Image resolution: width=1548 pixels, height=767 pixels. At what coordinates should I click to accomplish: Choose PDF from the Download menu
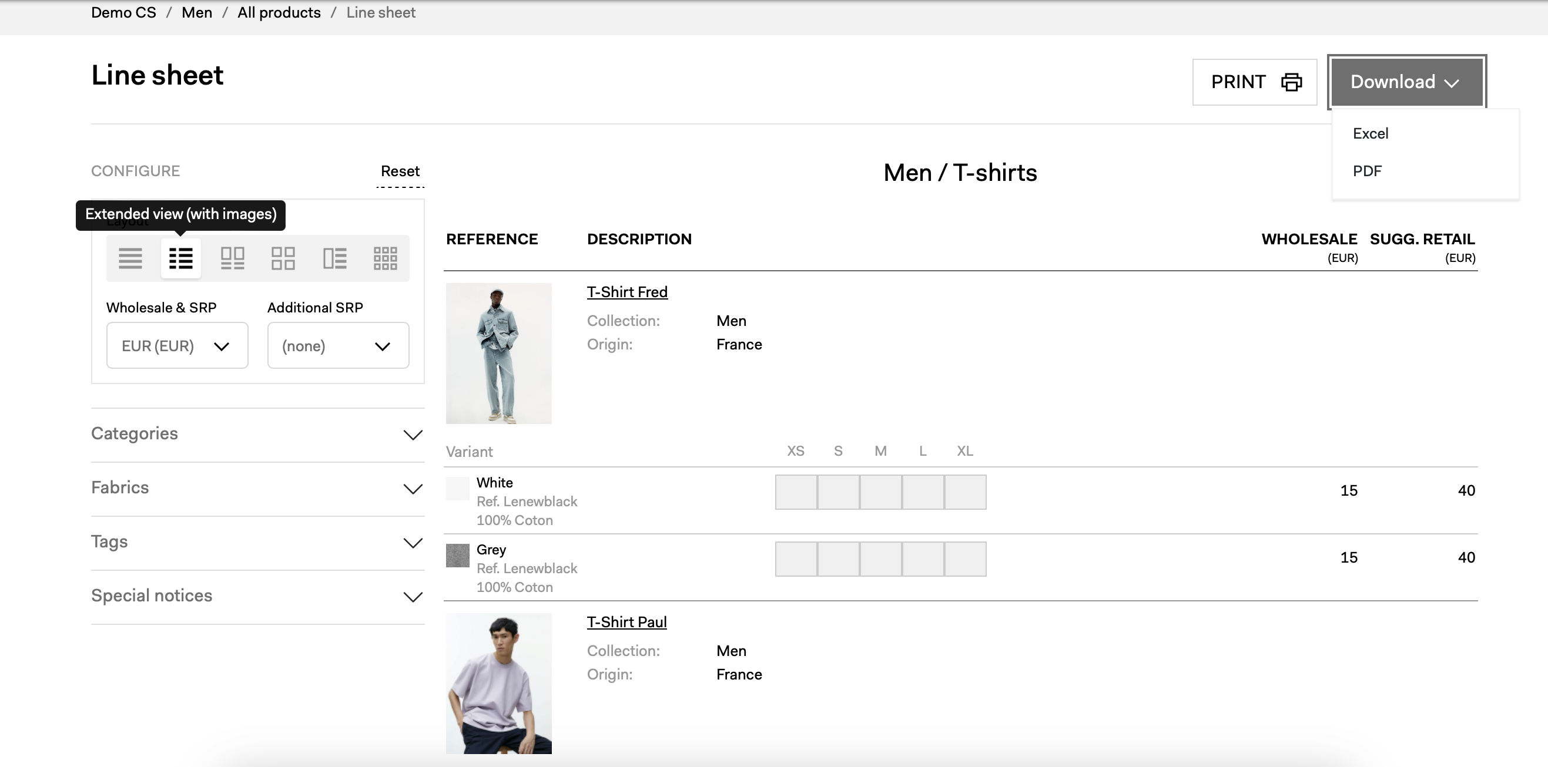pyautogui.click(x=1367, y=171)
